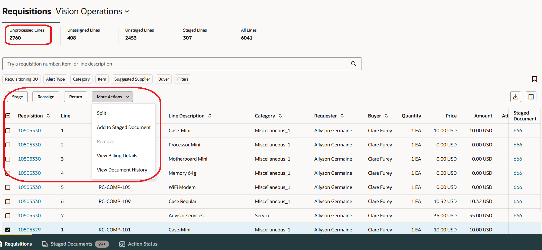Sort the table by Requester
This screenshot has height=250, width=542.
tap(342, 116)
